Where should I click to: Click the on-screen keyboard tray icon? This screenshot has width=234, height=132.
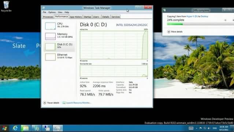(191, 128)
